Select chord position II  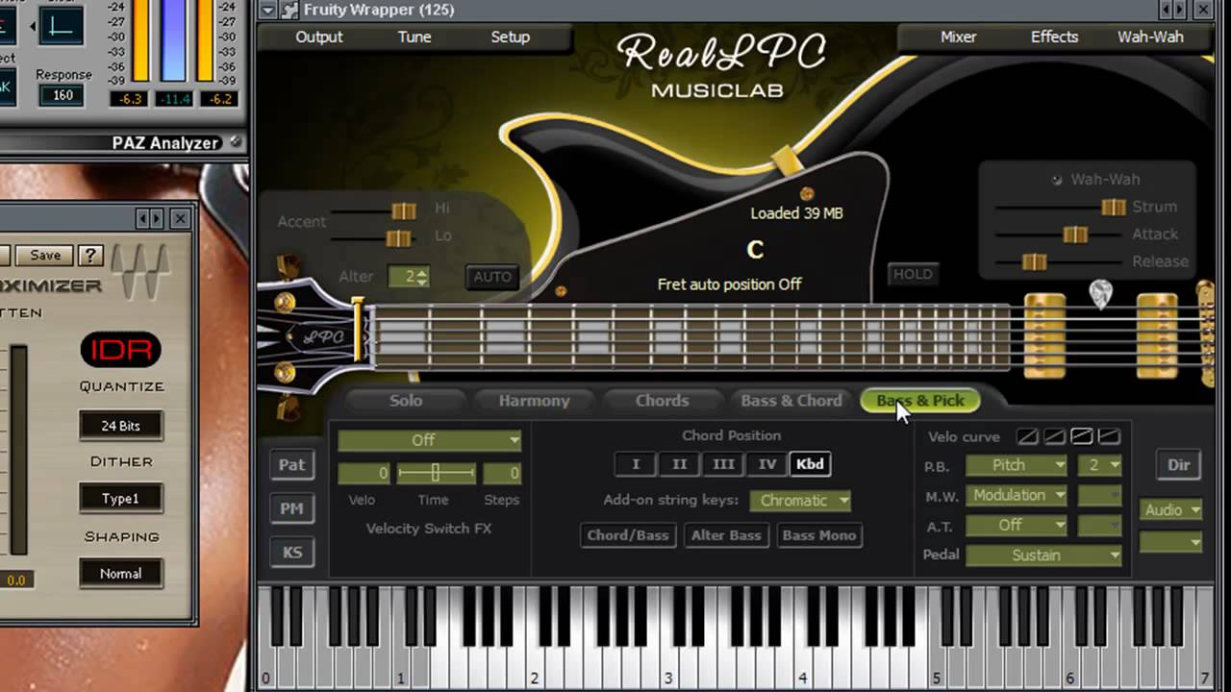679,464
